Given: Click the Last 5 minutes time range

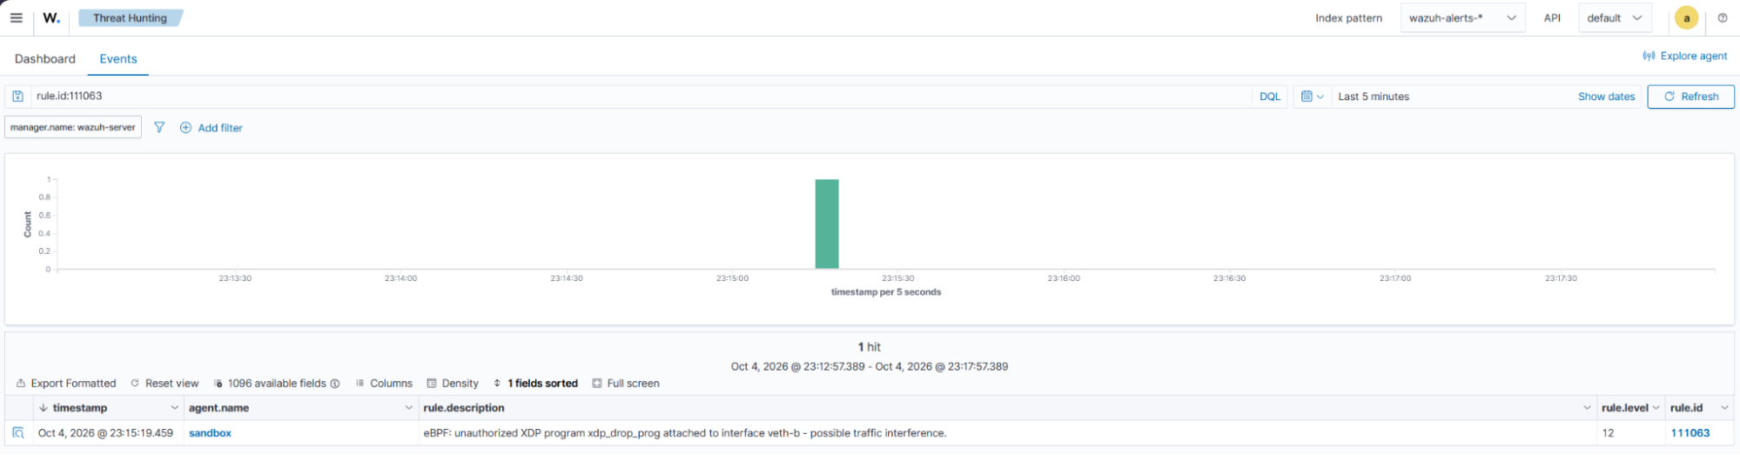Looking at the screenshot, I should point(1374,97).
